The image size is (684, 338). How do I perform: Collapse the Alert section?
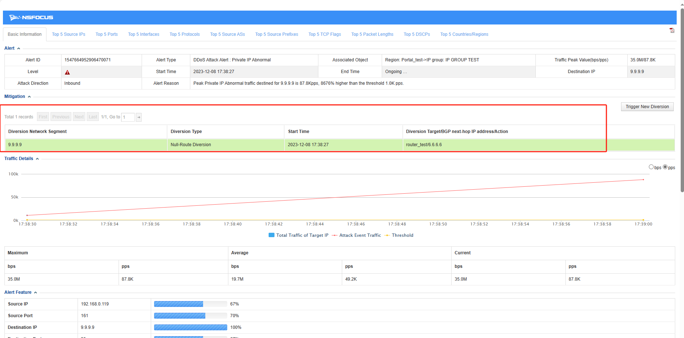click(19, 49)
